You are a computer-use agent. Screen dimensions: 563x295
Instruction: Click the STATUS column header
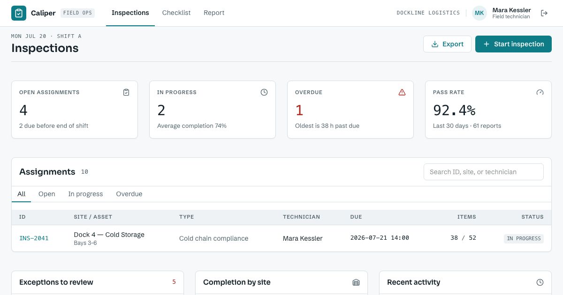coord(533,217)
